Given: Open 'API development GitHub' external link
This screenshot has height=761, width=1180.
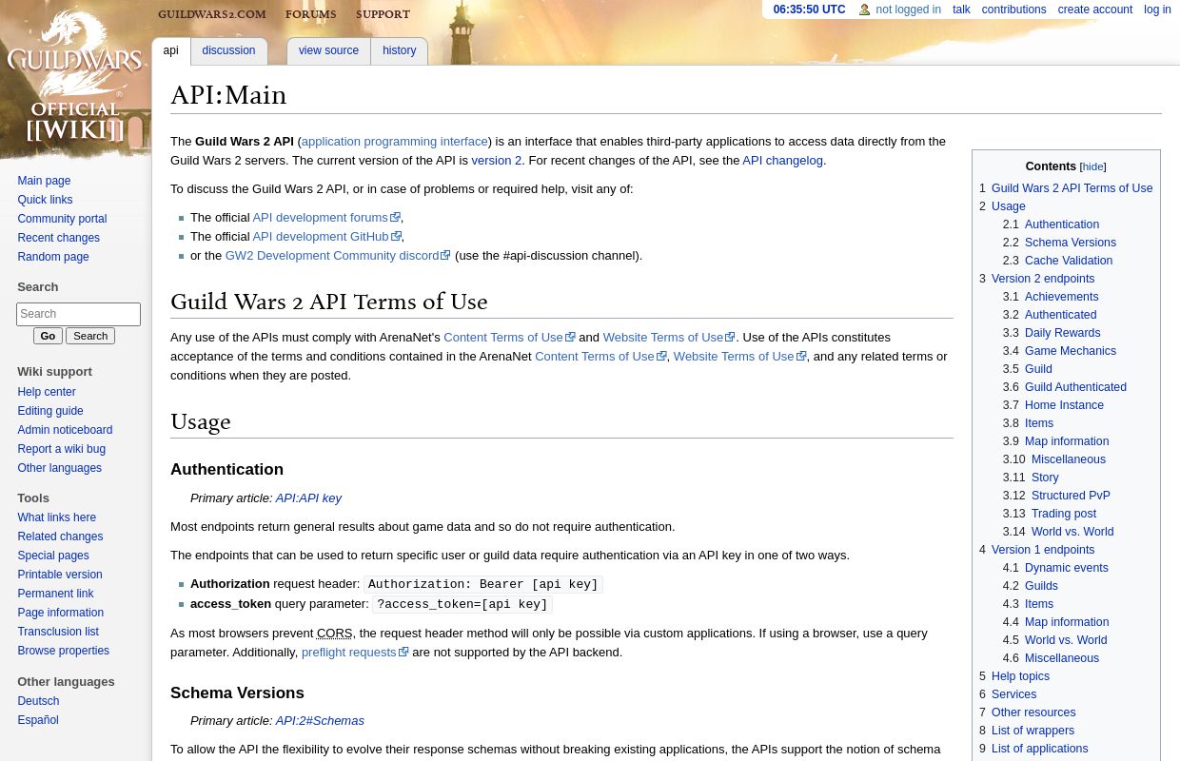Looking at the screenshot, I should pyautogui.click(x=326, y=236).
